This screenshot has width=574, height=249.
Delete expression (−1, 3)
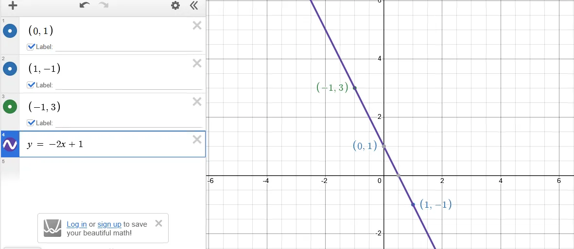(197, 101)
